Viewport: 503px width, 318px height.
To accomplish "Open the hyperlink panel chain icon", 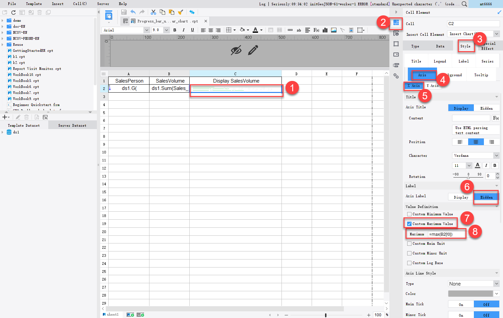I will (x=396, y=76).
